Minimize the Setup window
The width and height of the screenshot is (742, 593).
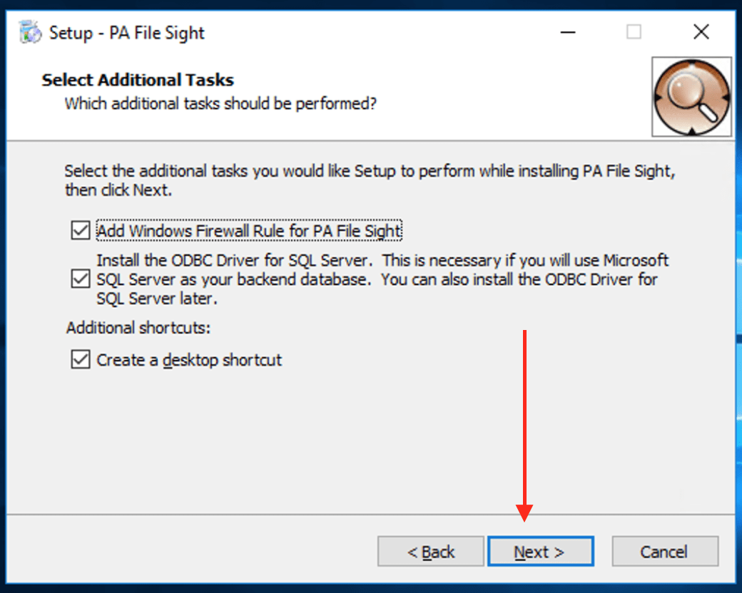568,33
